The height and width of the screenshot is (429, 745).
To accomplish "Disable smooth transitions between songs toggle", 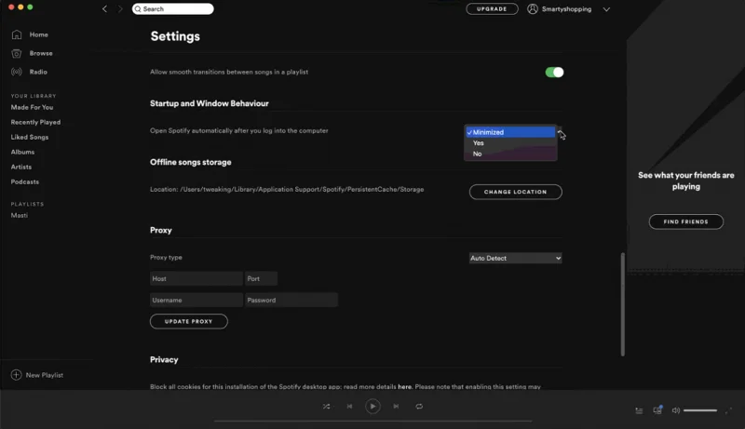I will click(x=554, y=73).
